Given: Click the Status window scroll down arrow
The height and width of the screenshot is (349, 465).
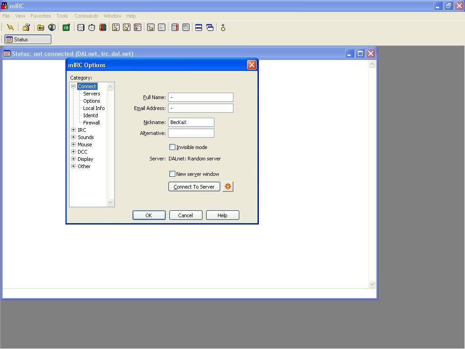Looking at the screenshot, I should [372, 284].
